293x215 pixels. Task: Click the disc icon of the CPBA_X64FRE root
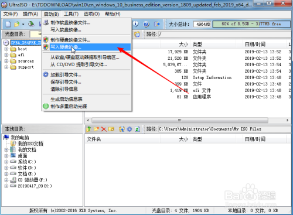pos(6,43)
